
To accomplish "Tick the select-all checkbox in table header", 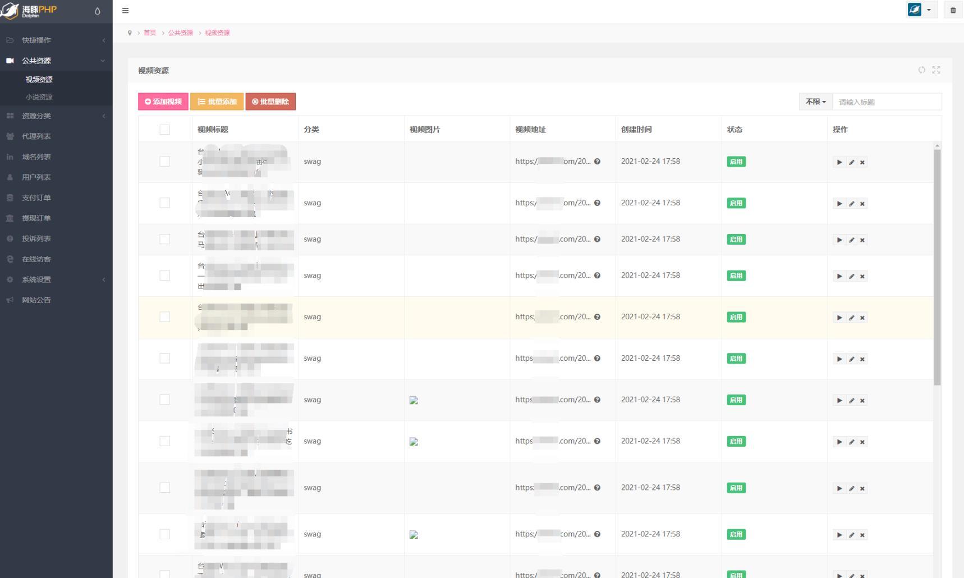I will [164, 130].
